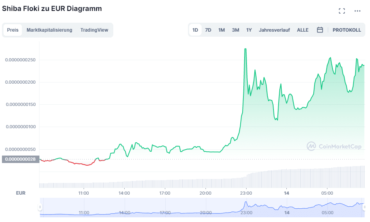Open the three-dot more options menu
The width and height of the screenshot is (370, 222).
[x=357, y=11]
